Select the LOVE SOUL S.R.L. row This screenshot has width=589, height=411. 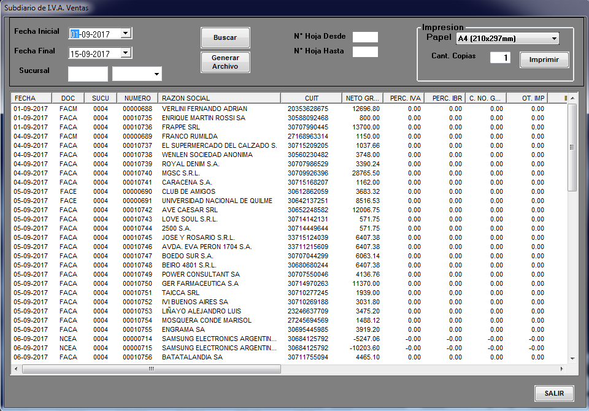[289, 219]
